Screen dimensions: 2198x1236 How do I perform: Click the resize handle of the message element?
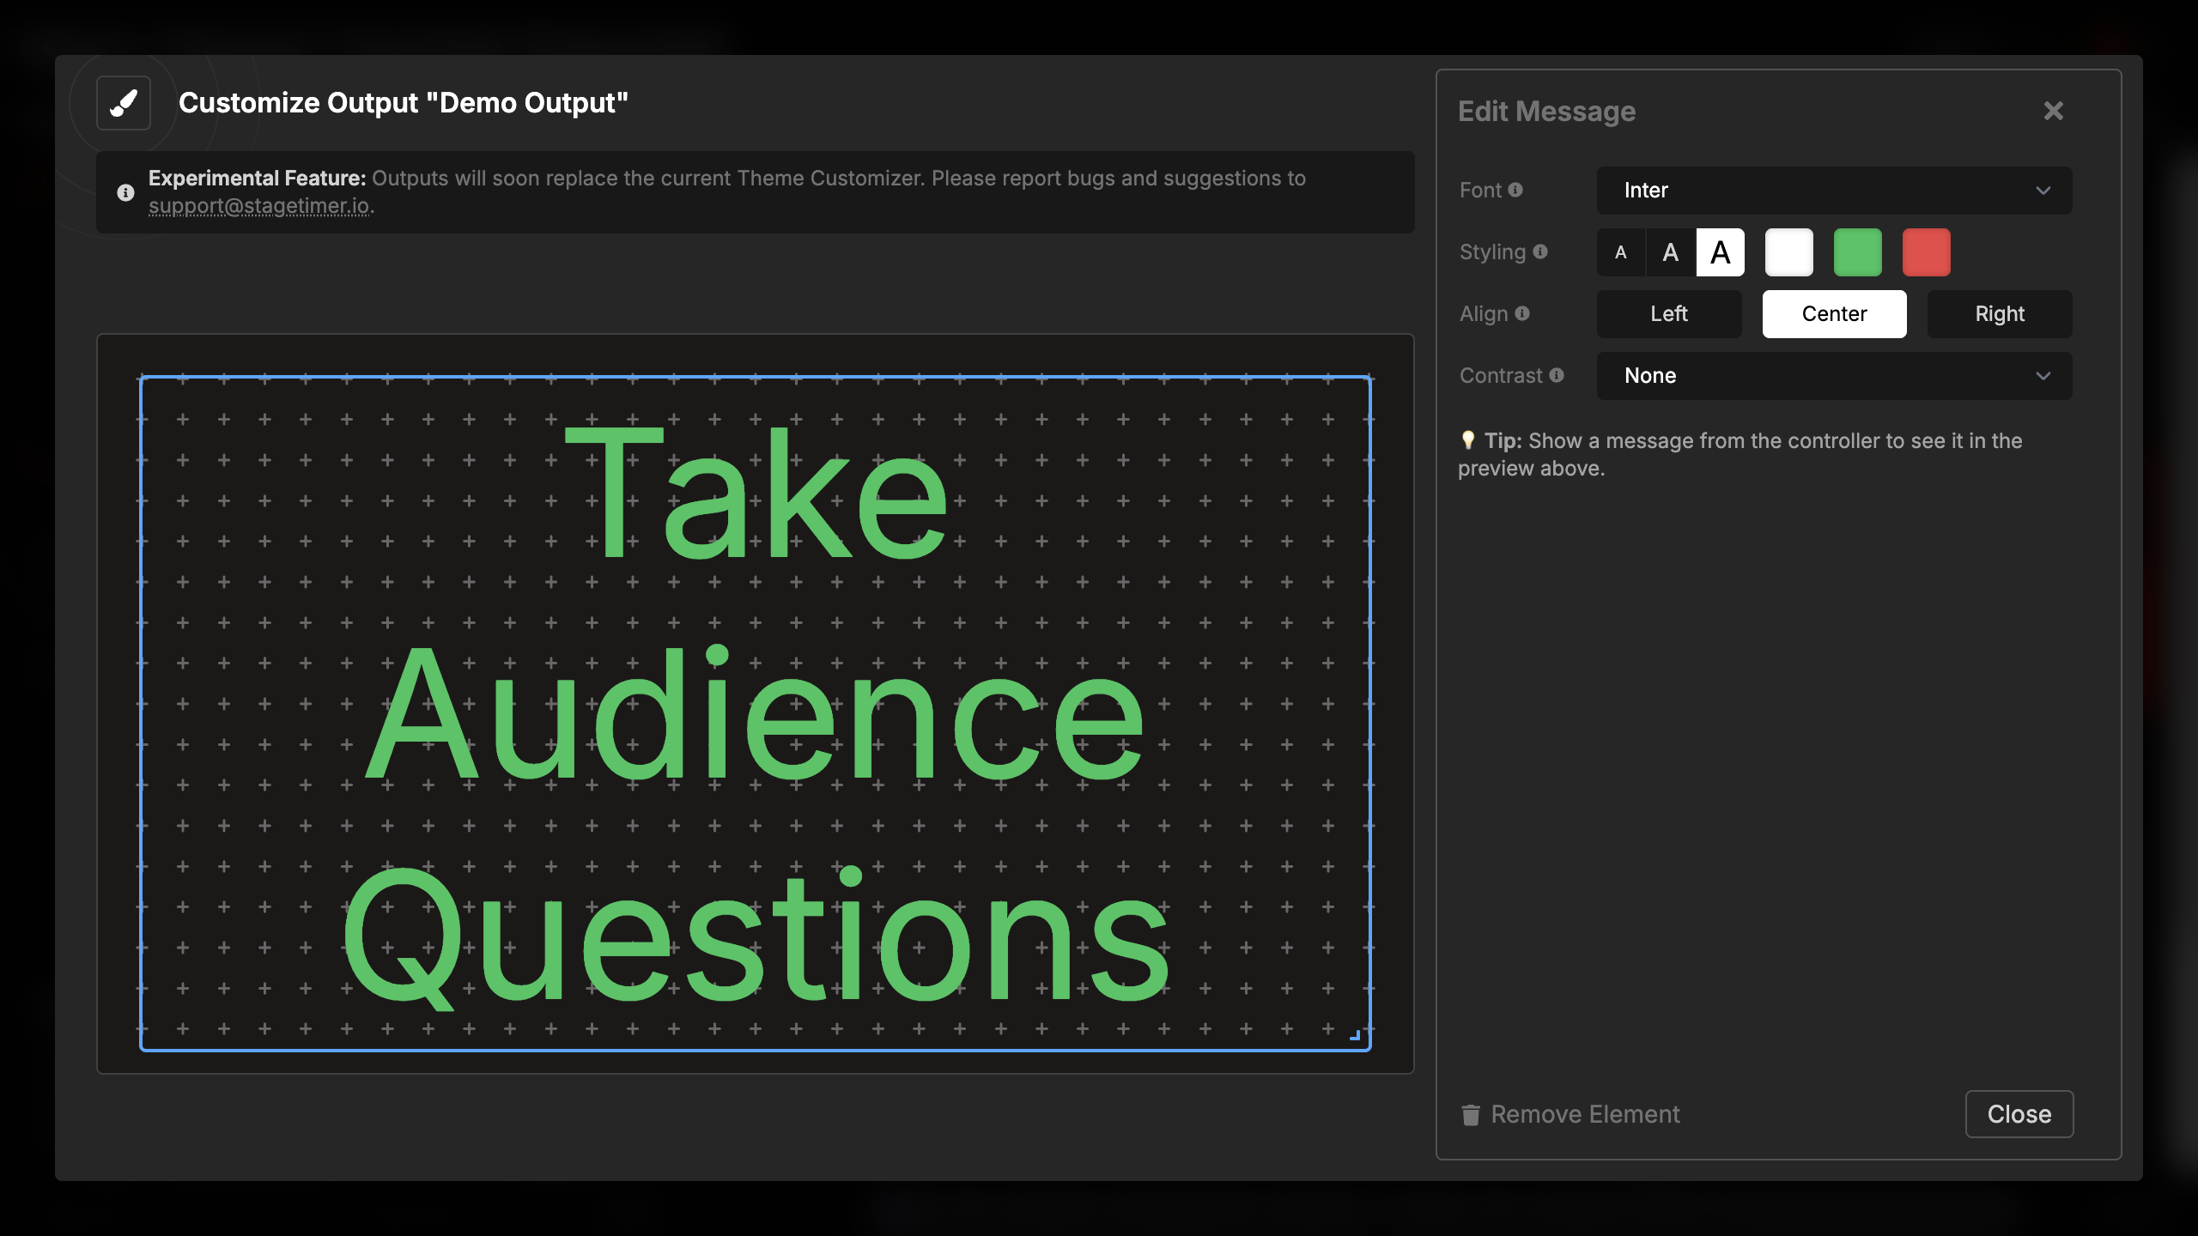(x=1355, y=1034)
